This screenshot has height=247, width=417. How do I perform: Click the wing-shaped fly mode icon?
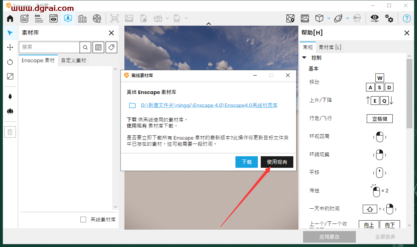[x=338, y=18]
